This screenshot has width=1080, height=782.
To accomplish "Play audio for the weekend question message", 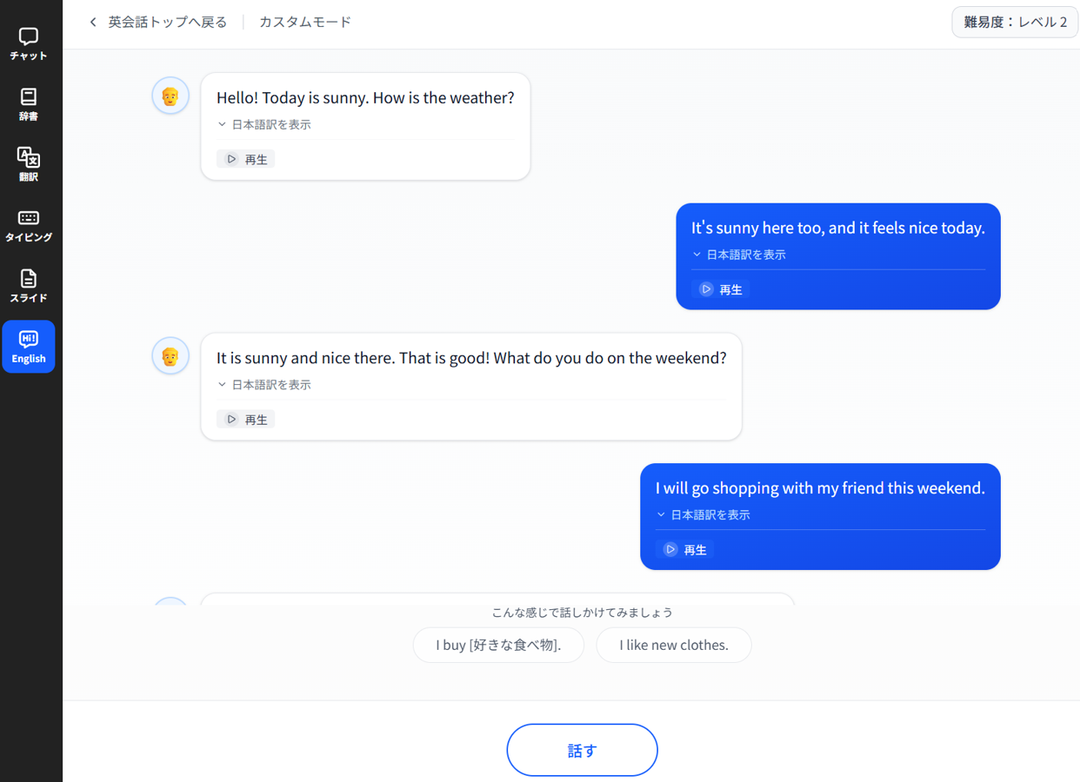I will [x=246, y=420].
